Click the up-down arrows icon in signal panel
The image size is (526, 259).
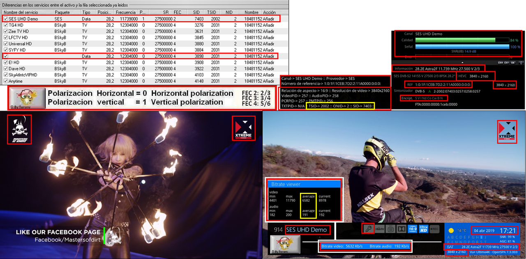tap(521, 62)
